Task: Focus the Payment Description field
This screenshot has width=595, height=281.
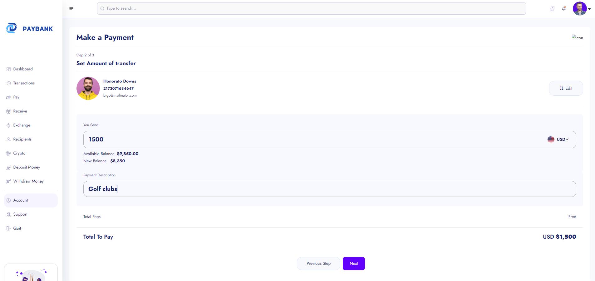Action: point(329,189)
